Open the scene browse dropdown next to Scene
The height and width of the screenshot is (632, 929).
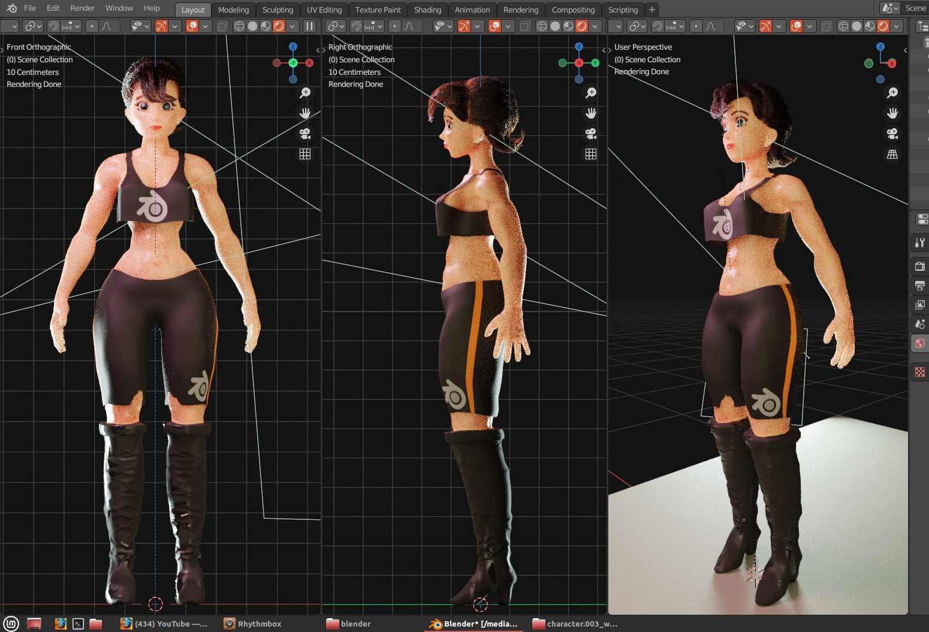[x=890, y=8]
